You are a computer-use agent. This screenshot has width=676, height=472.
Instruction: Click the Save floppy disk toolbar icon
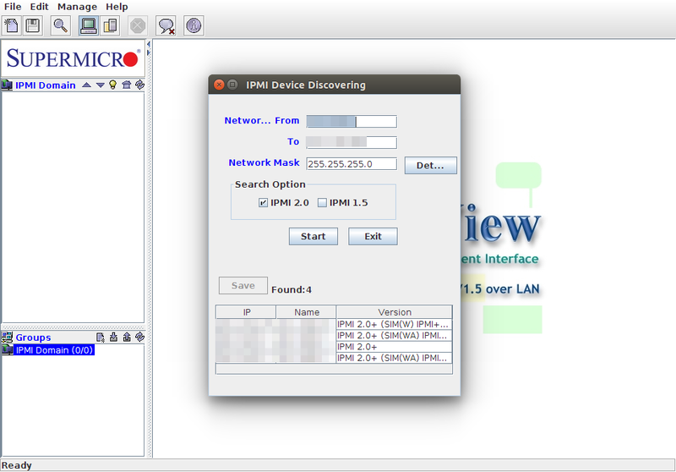point(33,26)
